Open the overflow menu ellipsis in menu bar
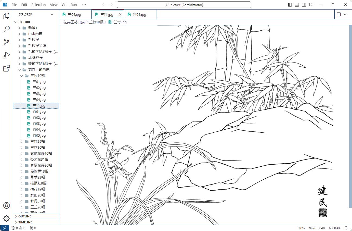Viewport: 352px width, 231px height. point(84,5)
